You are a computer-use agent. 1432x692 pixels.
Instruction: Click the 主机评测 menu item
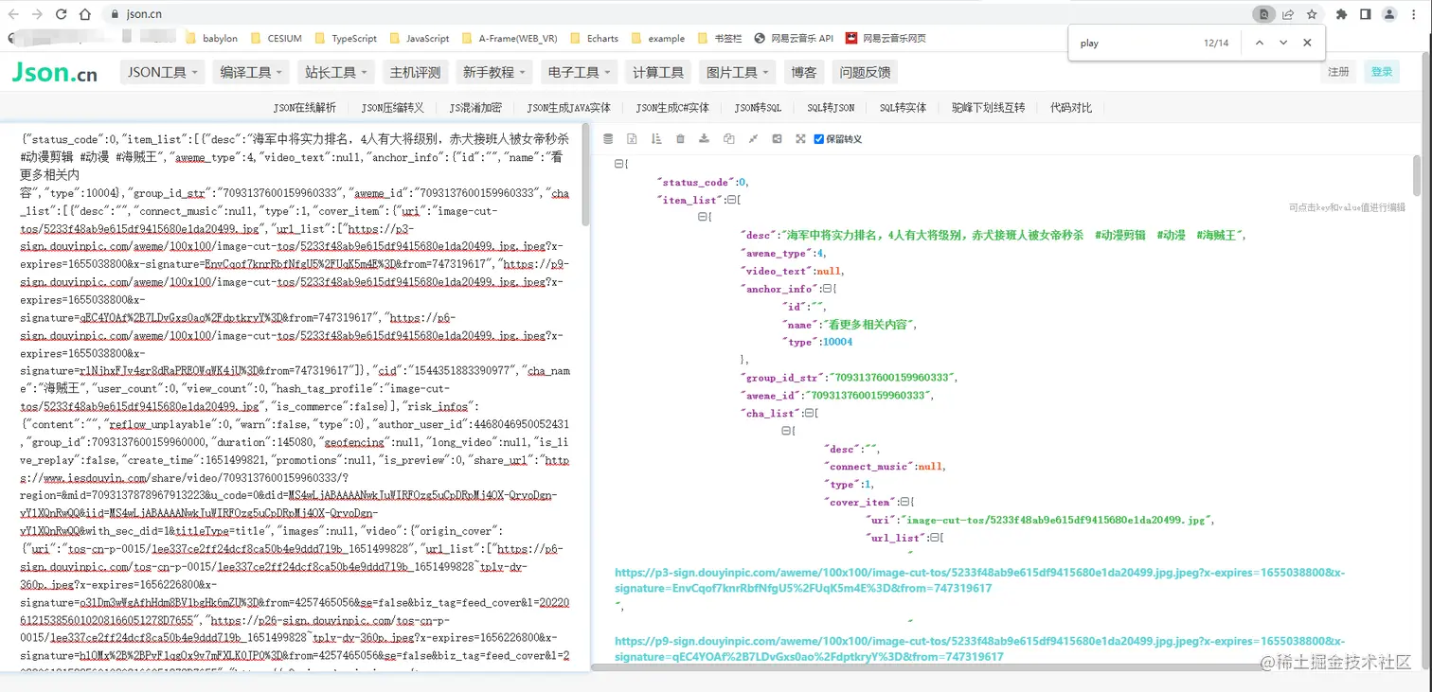point(415,72)
